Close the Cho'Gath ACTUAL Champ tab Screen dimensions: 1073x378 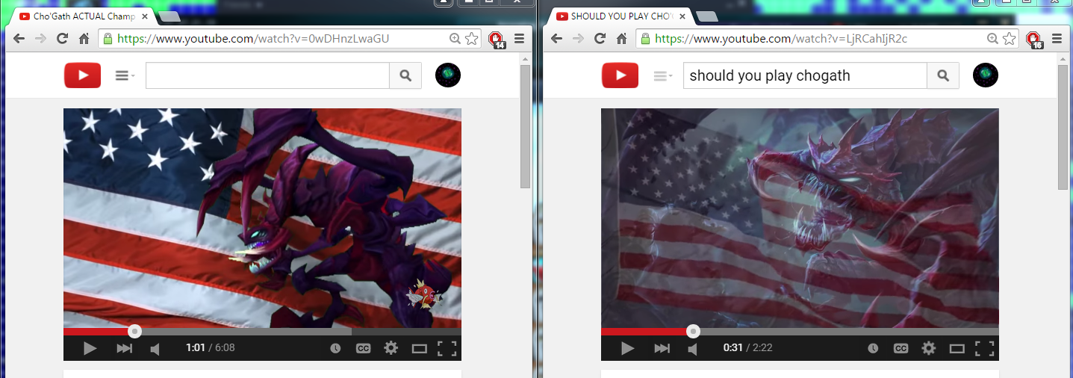(145, 16)
